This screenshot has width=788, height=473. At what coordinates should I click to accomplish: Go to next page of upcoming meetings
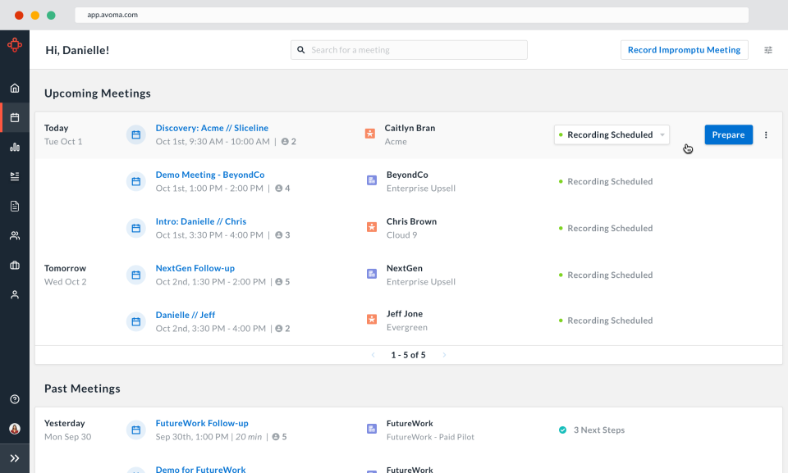pyautogui.click(x=443, y=355)
